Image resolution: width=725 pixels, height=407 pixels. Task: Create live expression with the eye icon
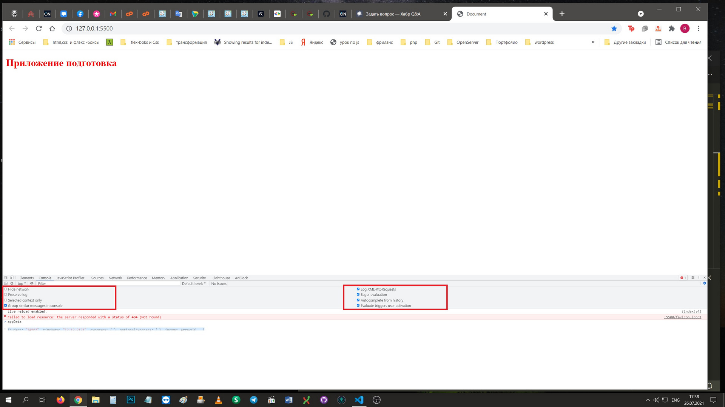coord(32,283)
